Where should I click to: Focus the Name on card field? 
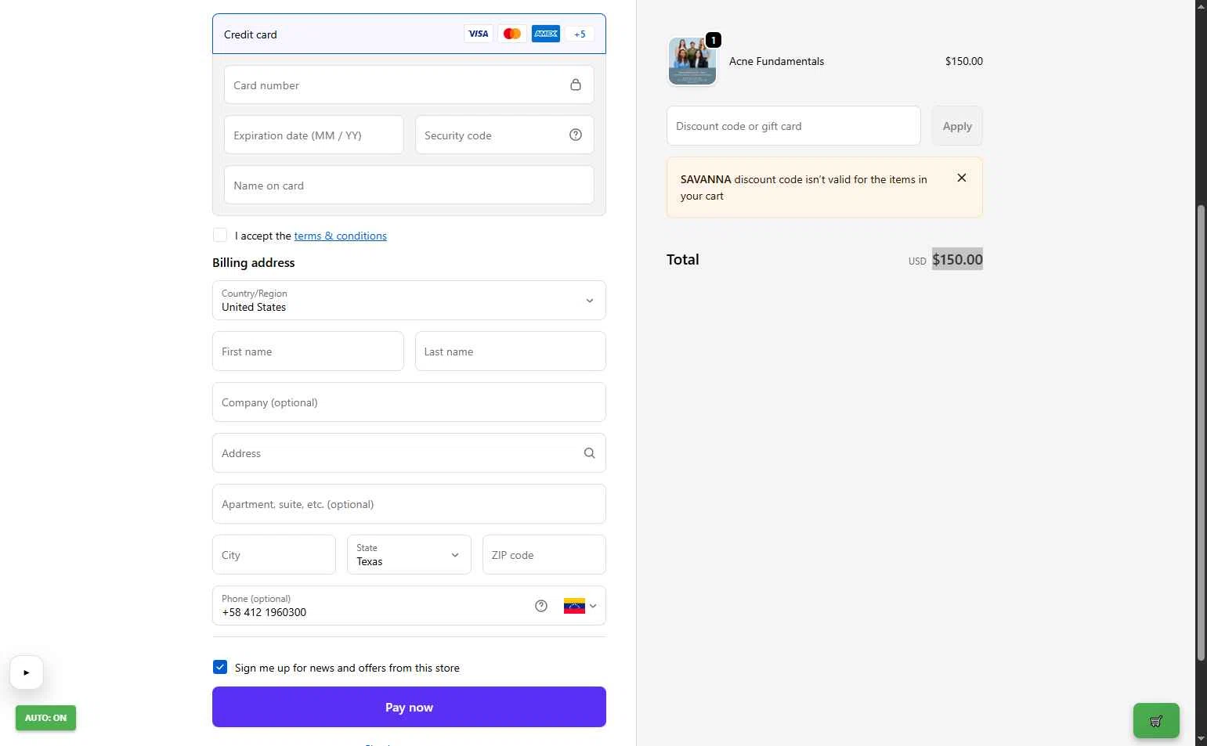tap(409, 185)
